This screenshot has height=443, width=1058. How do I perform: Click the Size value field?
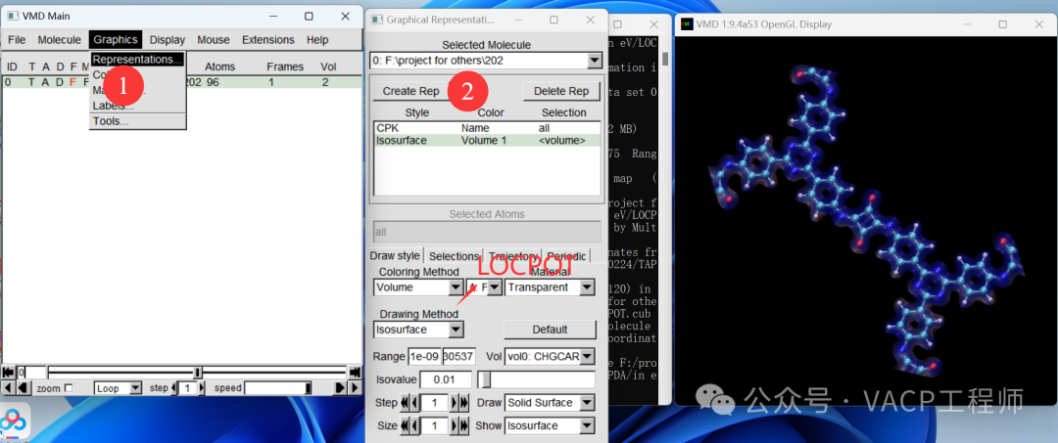click(435, 425)
